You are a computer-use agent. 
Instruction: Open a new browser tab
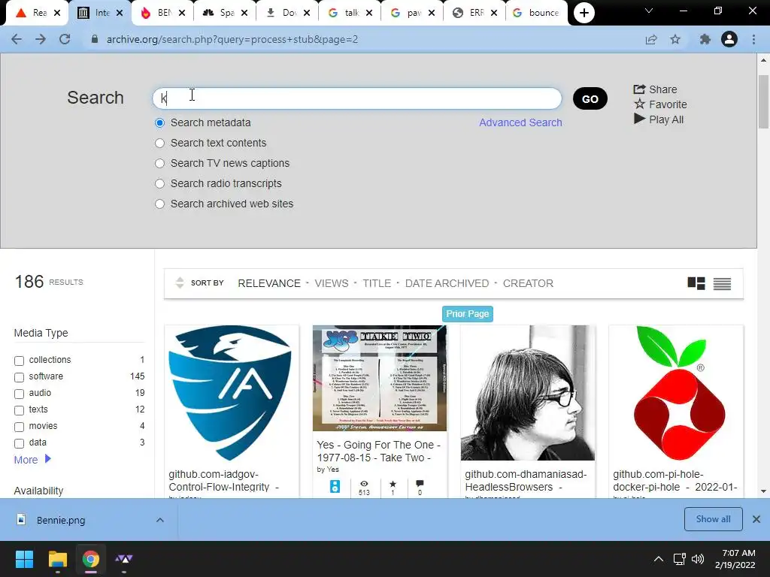[584, 13]
